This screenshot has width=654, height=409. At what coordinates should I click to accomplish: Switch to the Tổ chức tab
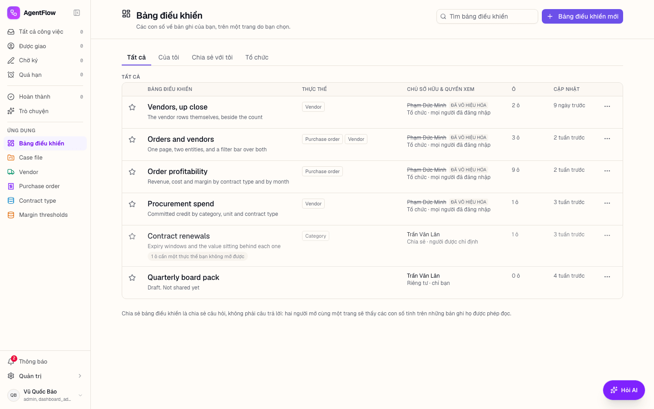point(257,57)
